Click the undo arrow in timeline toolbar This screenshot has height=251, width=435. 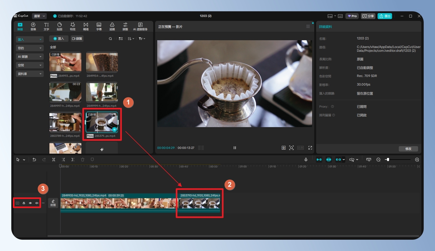[x=34, y=160]
